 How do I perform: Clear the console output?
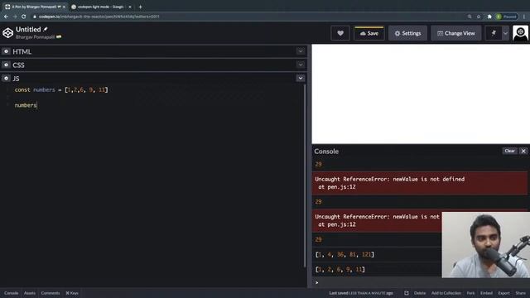[x=510, y=151]
